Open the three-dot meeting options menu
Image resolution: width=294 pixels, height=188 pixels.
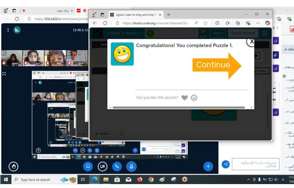[x=8, y=30]
